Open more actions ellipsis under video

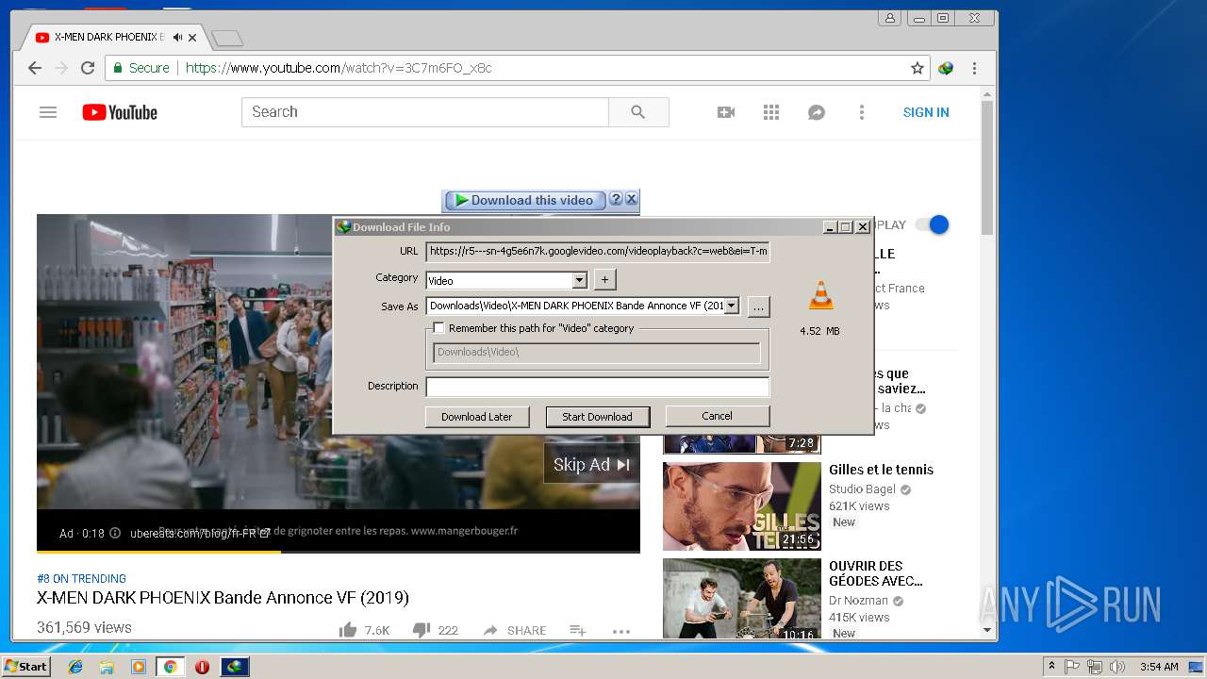pyautogui.click(x=620, y=631)
